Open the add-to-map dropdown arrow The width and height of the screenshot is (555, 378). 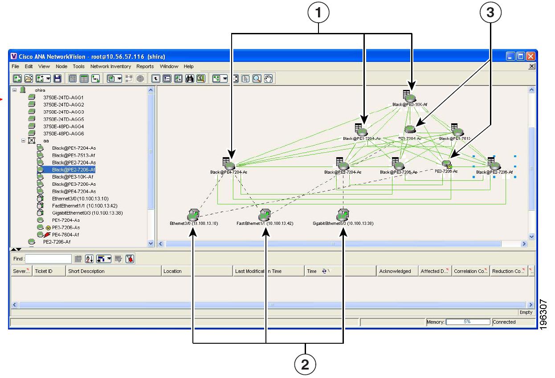point(48,79)
